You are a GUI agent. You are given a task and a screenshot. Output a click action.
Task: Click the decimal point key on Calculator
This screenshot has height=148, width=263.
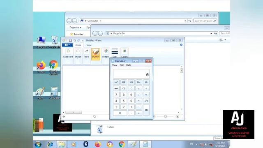click(x=131, y=113)
